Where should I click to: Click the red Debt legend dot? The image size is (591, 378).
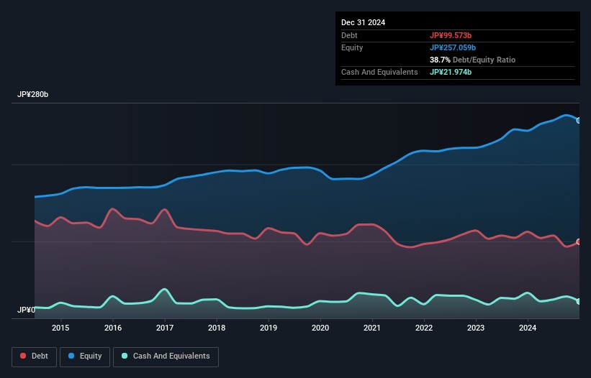[24, 356]
